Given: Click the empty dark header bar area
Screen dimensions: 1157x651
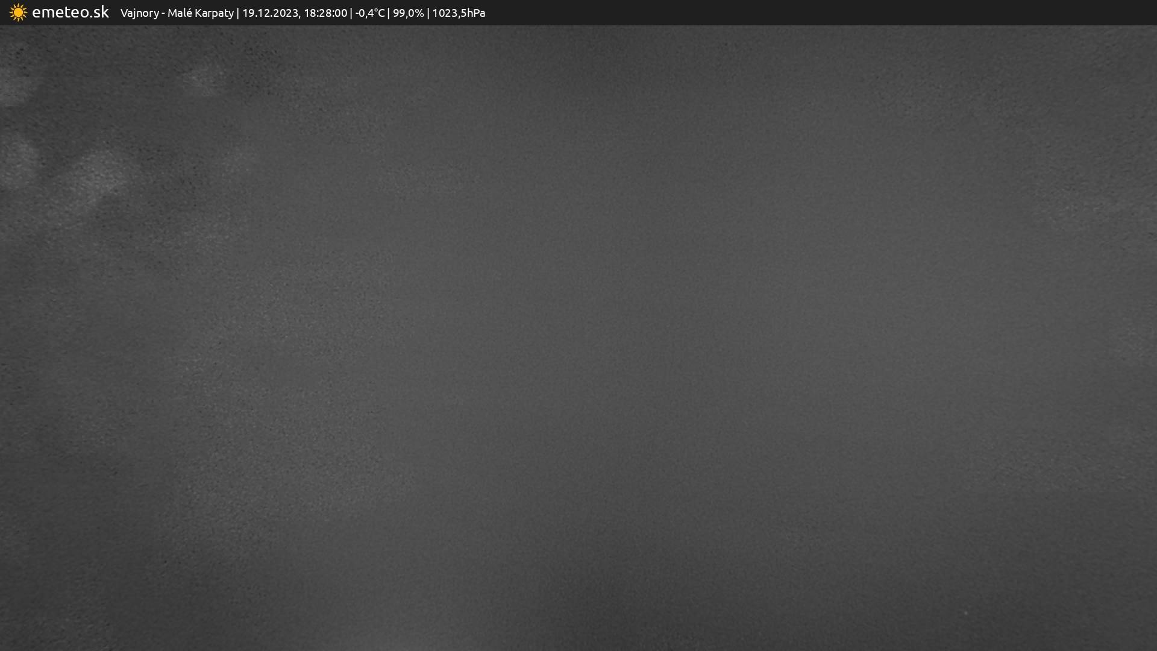Looking at the screenshot, I should (x=820, y=13).
